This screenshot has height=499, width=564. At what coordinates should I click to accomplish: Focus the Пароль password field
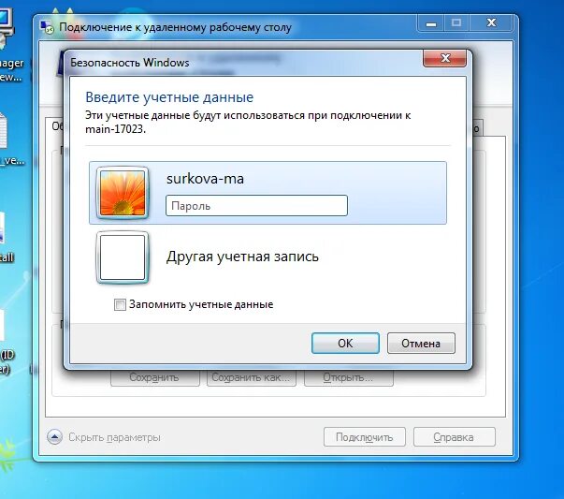[257, 206]
